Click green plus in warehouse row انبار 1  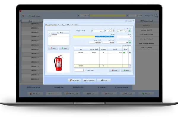[x=124, y=53]
